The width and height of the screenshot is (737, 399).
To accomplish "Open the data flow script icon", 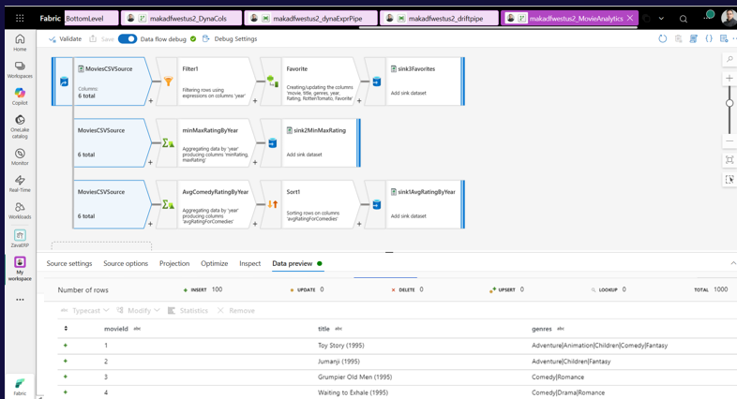I will coord(693,38).
